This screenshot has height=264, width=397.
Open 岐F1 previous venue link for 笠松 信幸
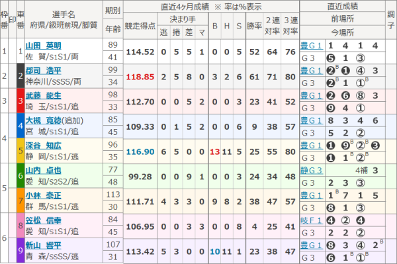(x=312, y=220)
